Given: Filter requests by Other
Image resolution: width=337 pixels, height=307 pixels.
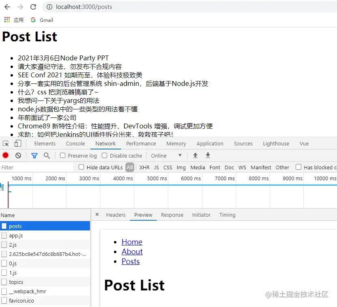Looking at the screenshot, I should [x=282, y=167].
